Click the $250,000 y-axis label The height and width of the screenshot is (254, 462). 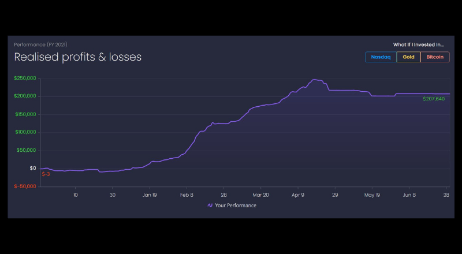point(25,78)
